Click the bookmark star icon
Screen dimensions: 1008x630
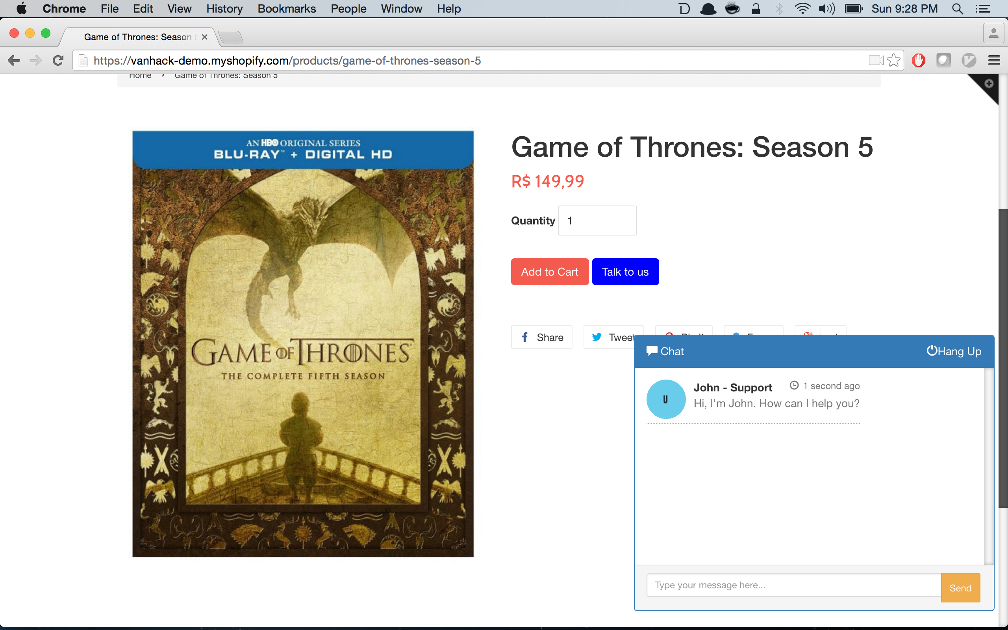[893, 60]
